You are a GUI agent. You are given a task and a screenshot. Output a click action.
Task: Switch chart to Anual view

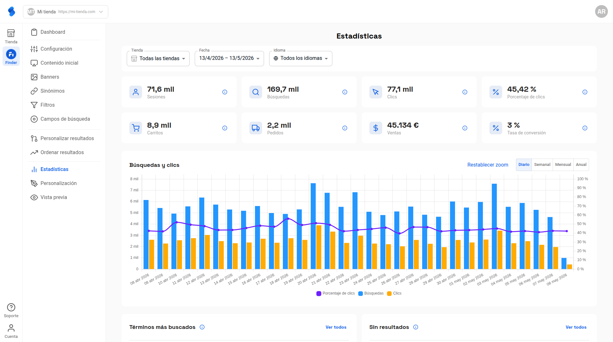[x=581, y=165]
